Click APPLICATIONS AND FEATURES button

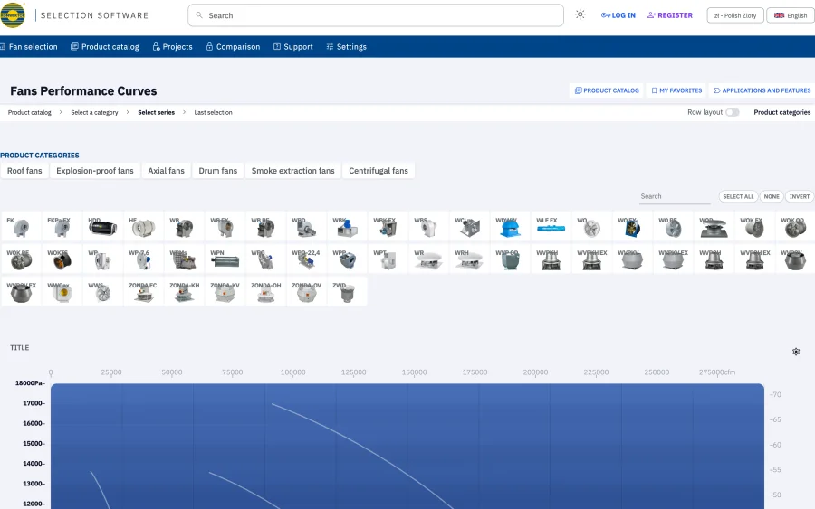pos(762,90)
